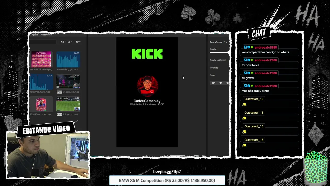Screen dimensions: 330x186
Task: Adjust the Escala slider
Action: (219, 53)
